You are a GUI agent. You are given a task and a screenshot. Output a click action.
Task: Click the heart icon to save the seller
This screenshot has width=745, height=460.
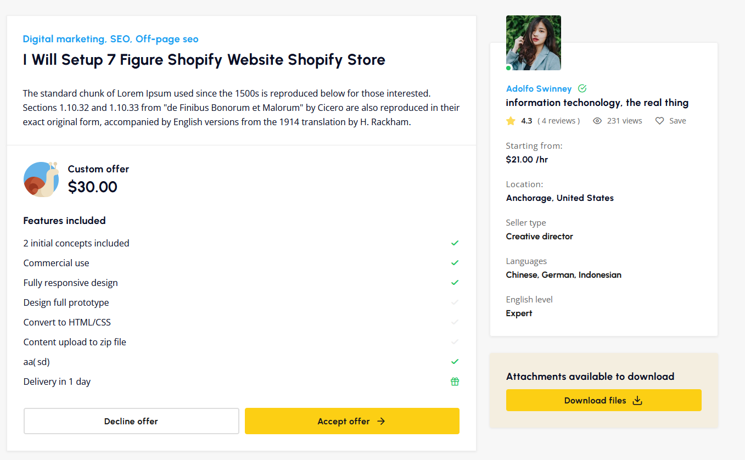pos(659,121)
